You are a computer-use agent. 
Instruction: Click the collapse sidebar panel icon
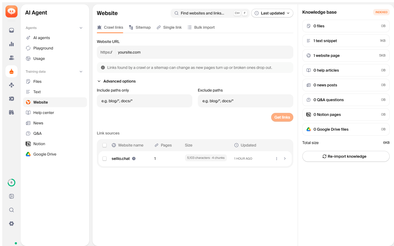11,196
